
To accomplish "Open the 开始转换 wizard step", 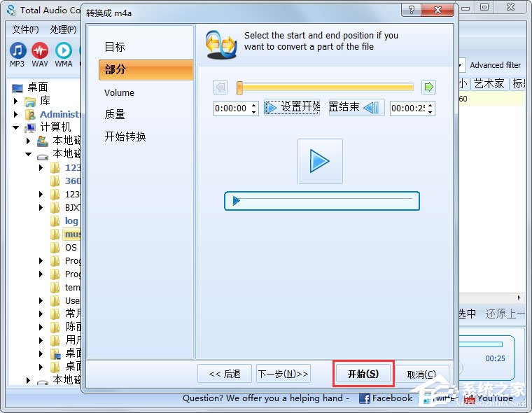I will (x=125, y=136).
